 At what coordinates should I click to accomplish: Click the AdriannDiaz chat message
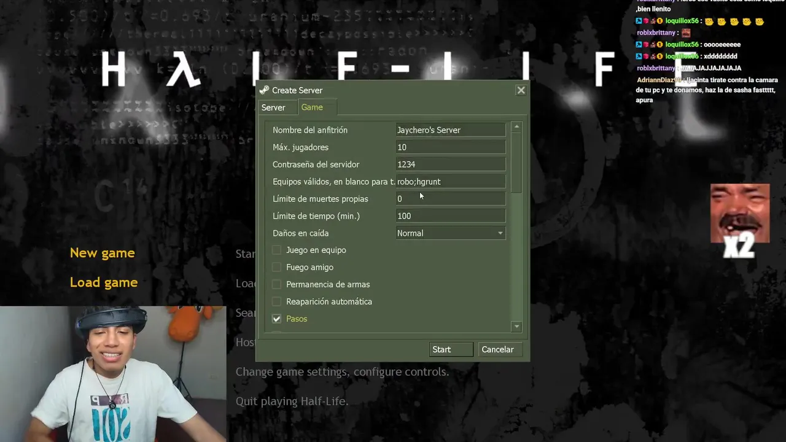pos(707,90)
